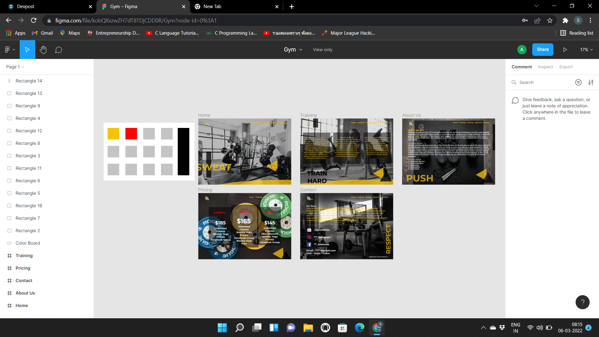Click the Search comments field
The width and height of the screenshot is (599, 337).
pyautogui.click(x=543, y=82)
